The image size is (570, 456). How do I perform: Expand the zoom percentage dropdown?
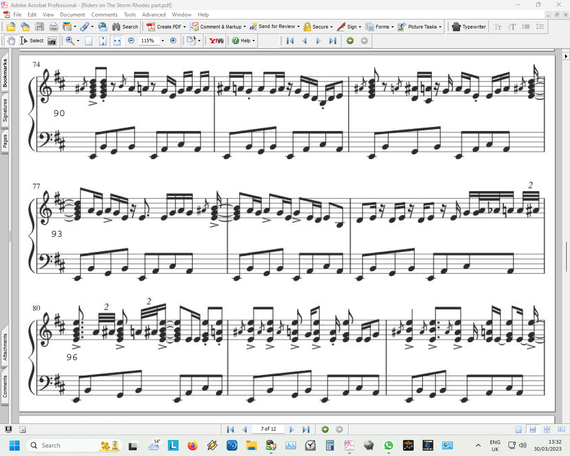[163, 41]
